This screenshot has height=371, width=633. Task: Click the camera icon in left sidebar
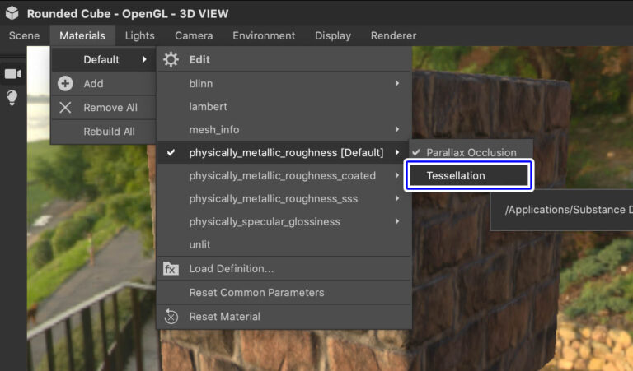click(x=12, y=74)
